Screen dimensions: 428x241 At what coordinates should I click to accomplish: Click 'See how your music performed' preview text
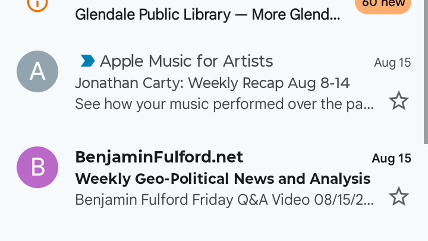point(224,104)
